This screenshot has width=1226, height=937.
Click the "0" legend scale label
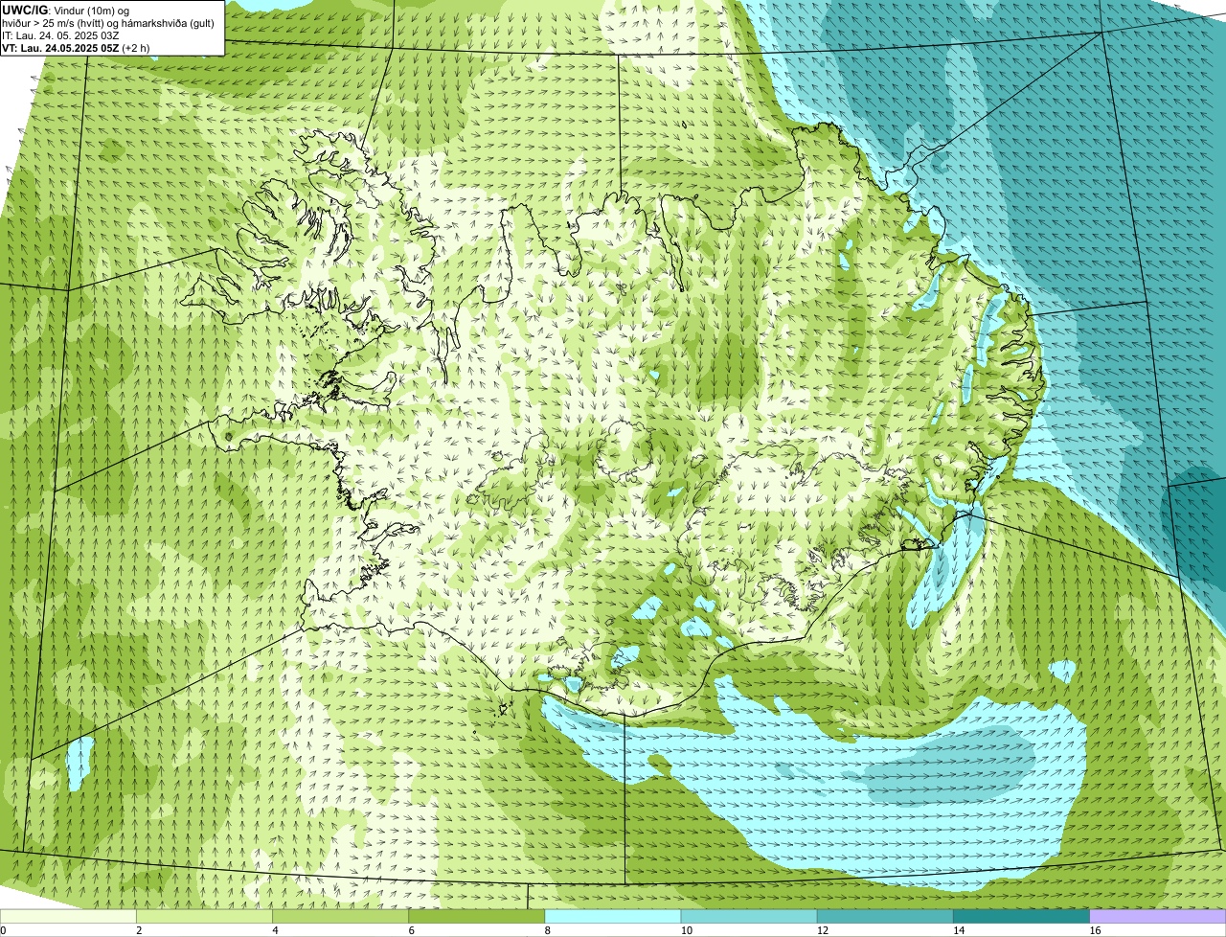[3, 930]
